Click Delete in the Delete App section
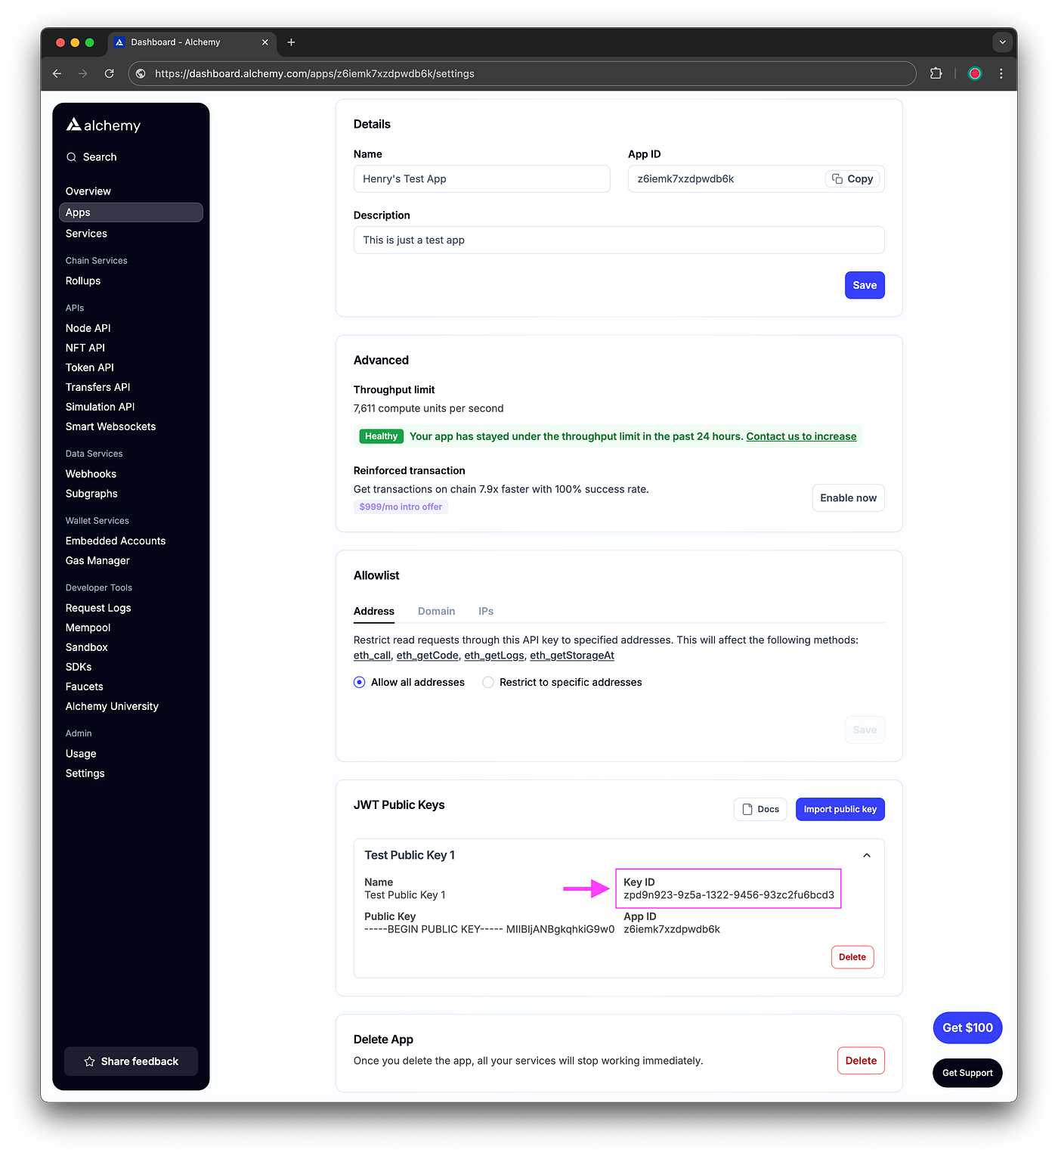Image resolution: width=1058 pixels, height=1156 pixels. click(861, 1061)
